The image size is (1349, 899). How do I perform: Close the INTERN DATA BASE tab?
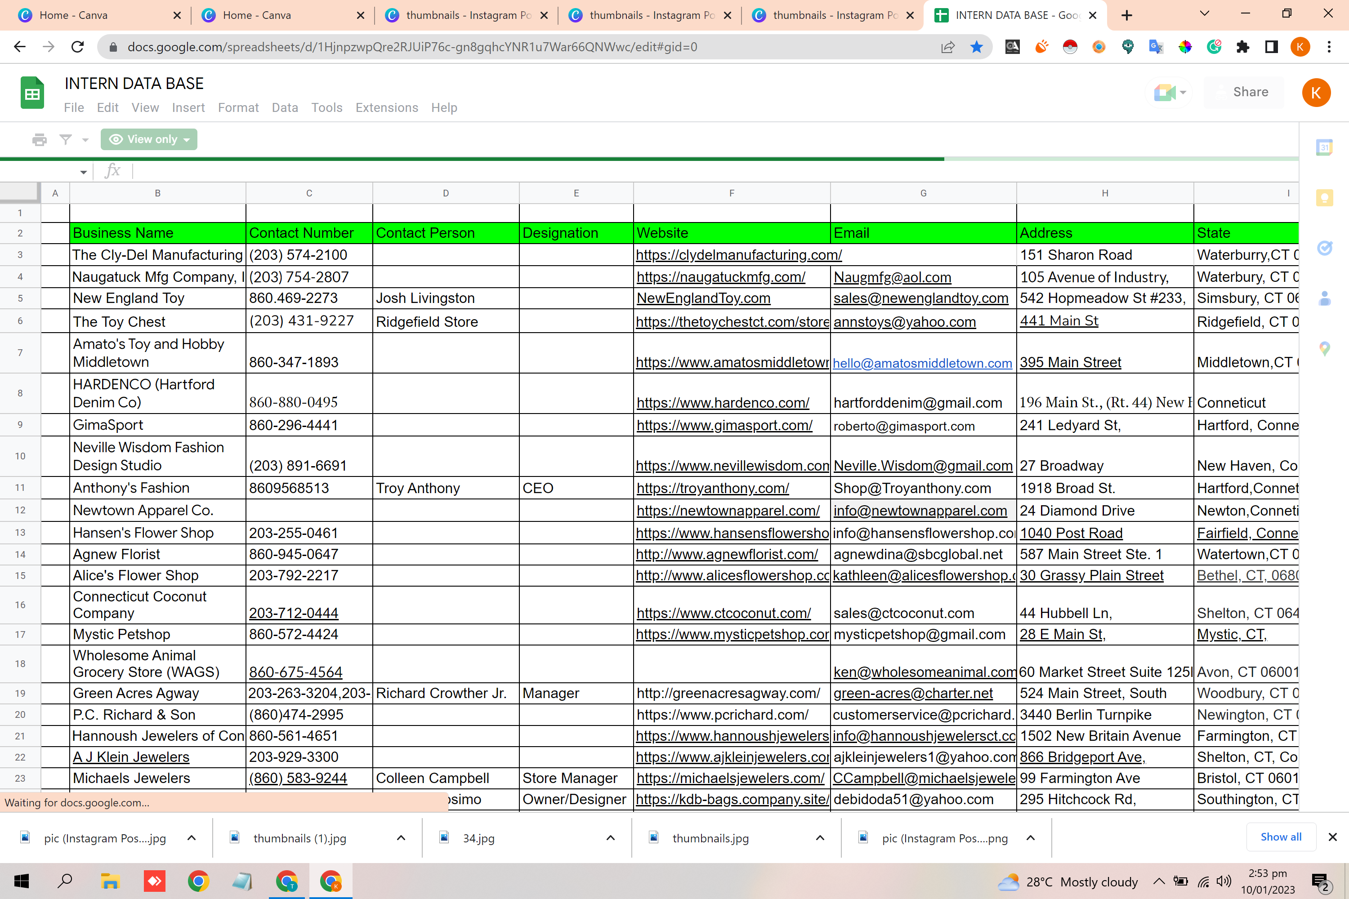tap(1093, 15)
